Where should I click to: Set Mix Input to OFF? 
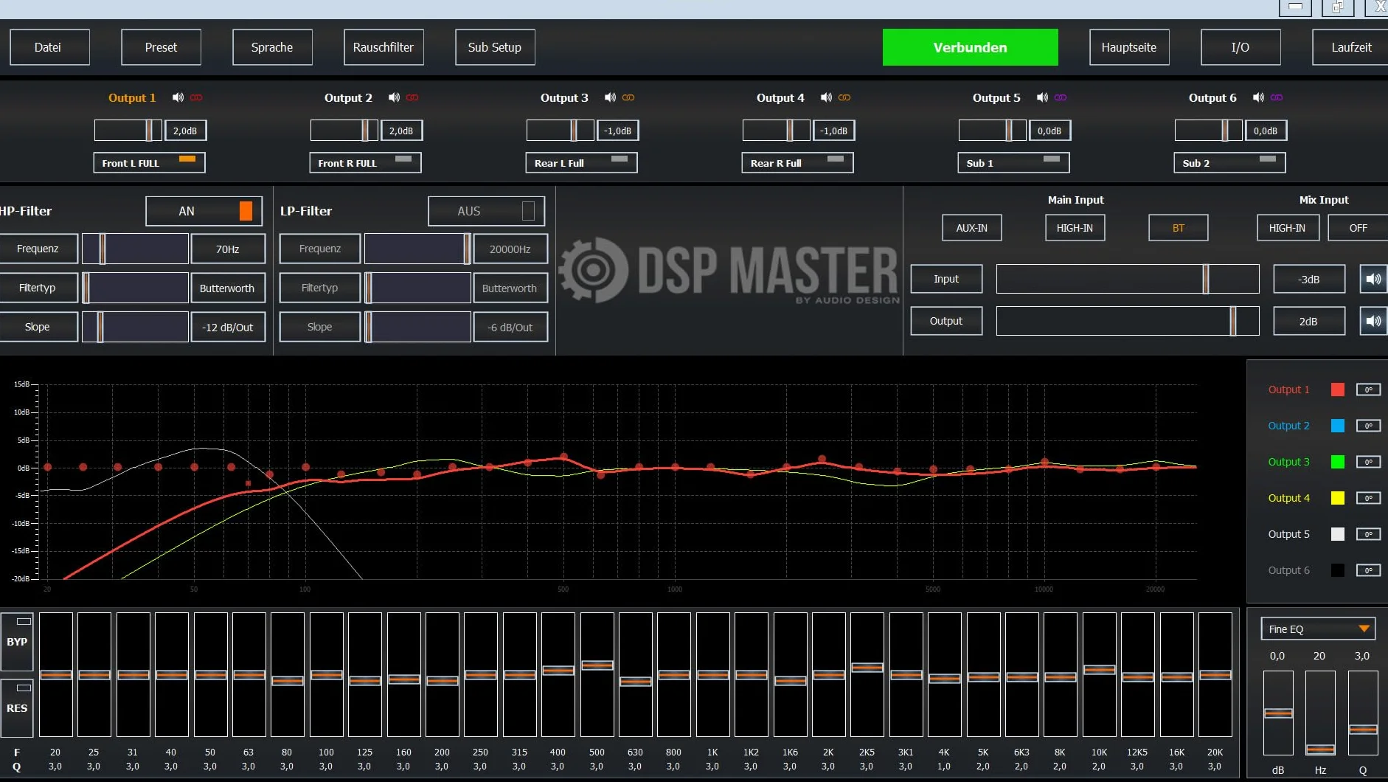pos(1358,228)
